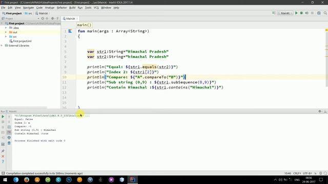Click the Kotlin run gutter icon on line 1
Screen dimensions: 328x184
tap(70, 31)
